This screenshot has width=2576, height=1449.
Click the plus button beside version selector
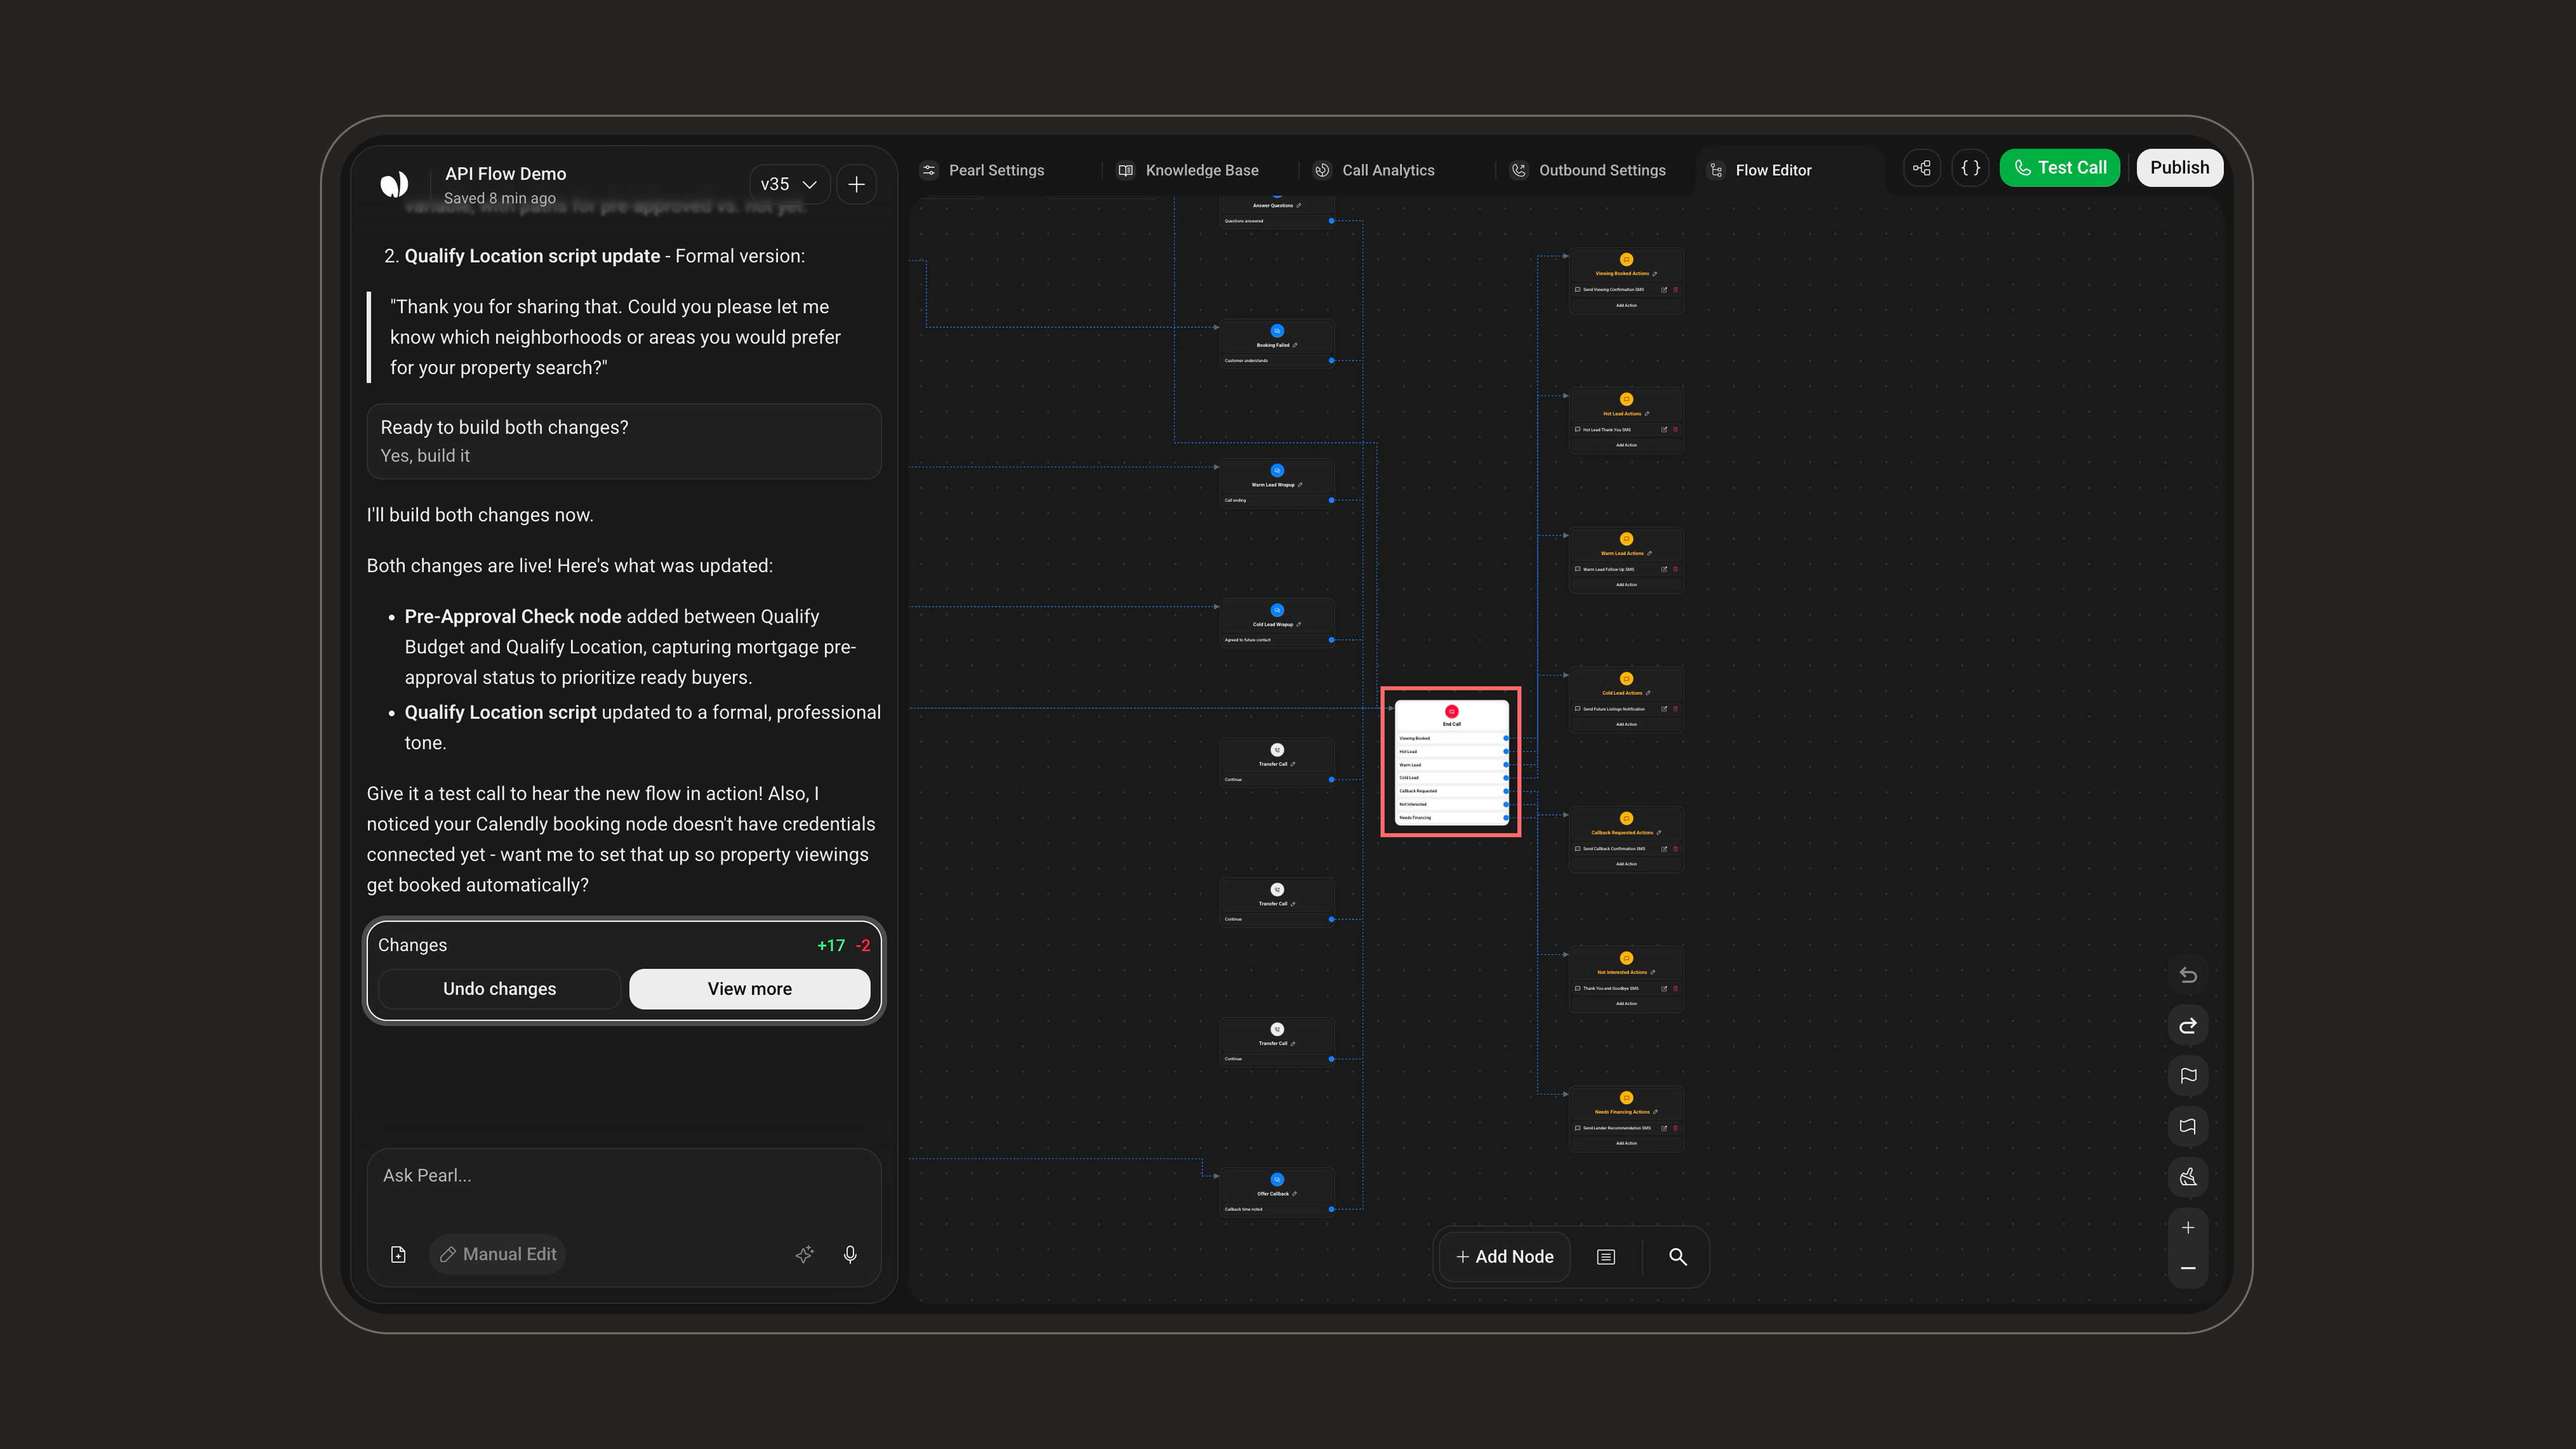856,184
